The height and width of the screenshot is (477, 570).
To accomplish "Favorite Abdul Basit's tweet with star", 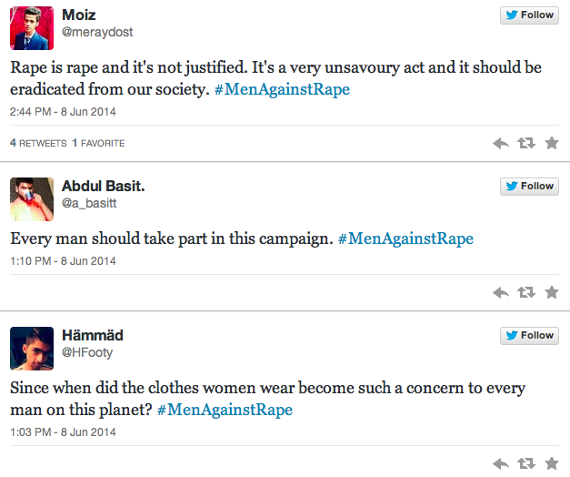I will 552,292.
